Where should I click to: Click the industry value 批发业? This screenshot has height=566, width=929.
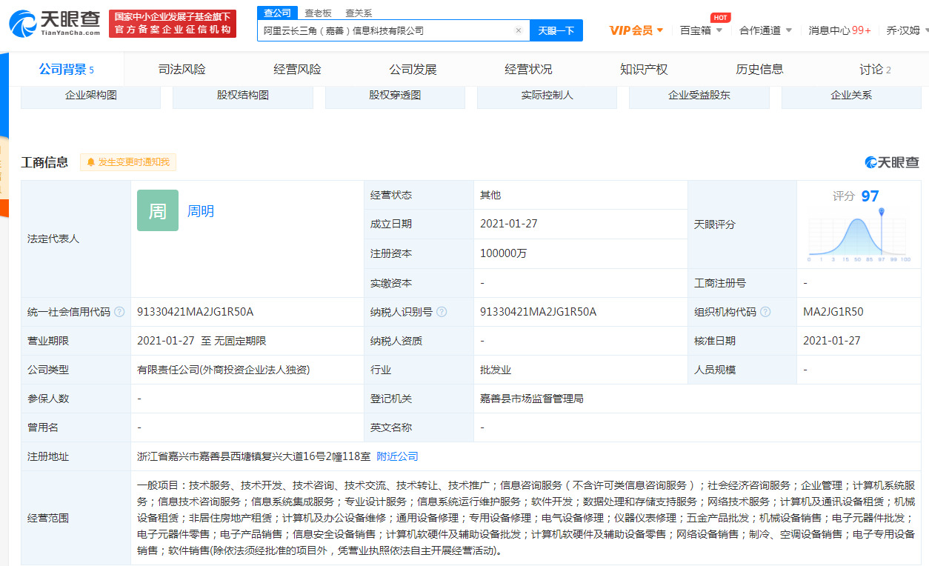496,370
